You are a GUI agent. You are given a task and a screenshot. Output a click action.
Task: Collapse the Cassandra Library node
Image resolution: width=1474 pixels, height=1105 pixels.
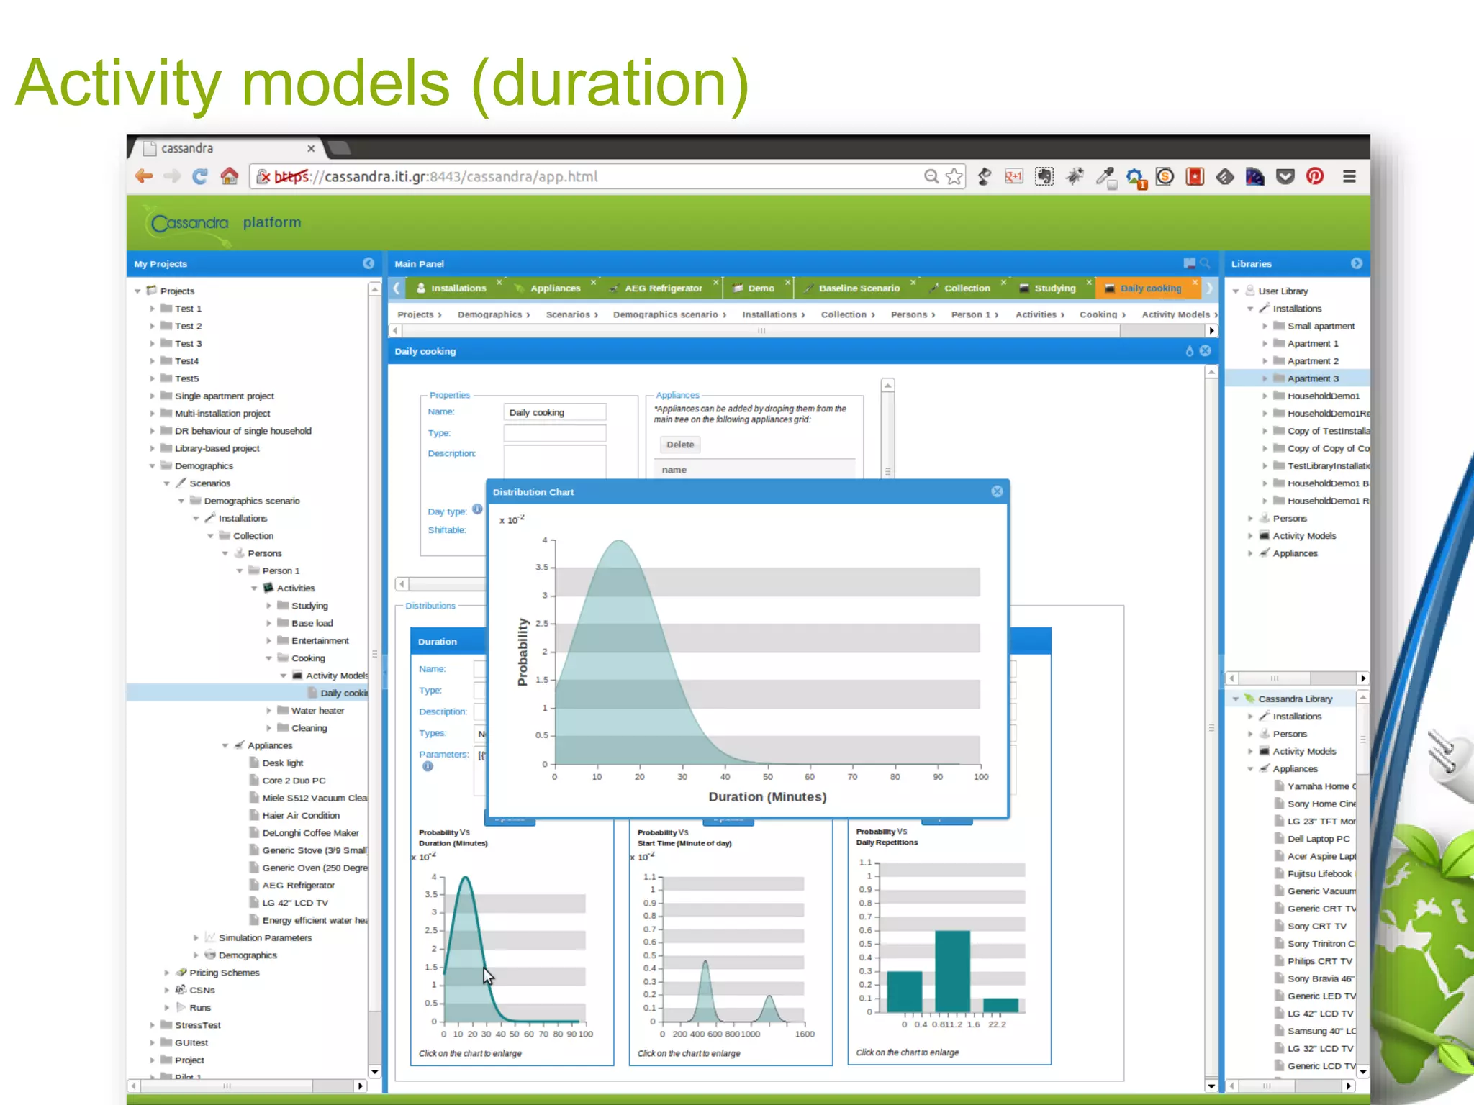coord(1236,699)
